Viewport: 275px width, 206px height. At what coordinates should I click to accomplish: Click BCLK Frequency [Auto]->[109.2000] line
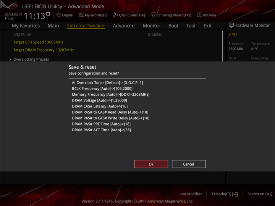tap(102, 89)
